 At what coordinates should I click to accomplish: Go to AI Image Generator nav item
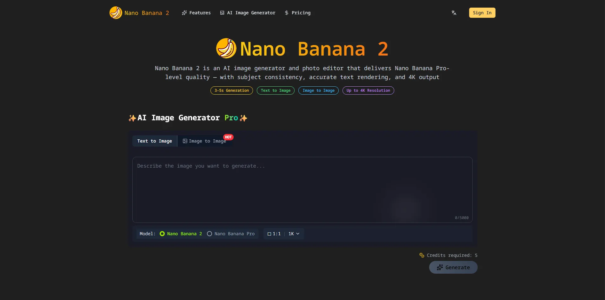coord(248,13)
